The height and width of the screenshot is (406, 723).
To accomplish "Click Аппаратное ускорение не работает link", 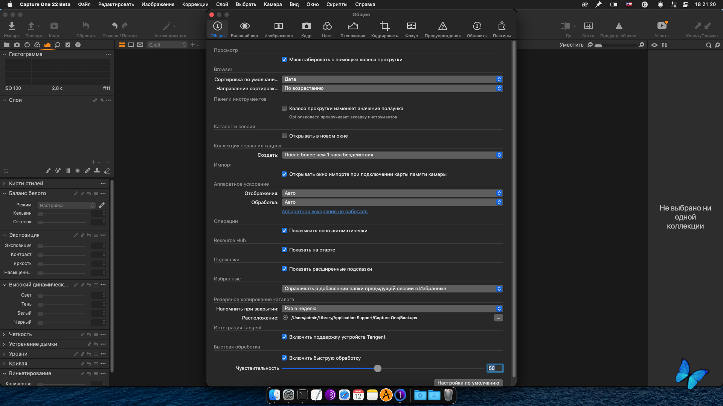I will [x=325, y=212].
